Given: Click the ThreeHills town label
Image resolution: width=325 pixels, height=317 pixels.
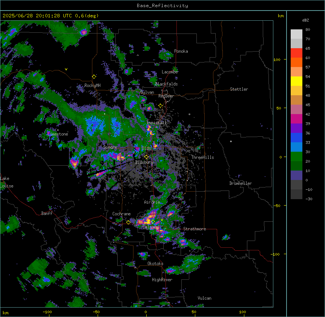Looking at the screenshot, I should coord(202,157).
